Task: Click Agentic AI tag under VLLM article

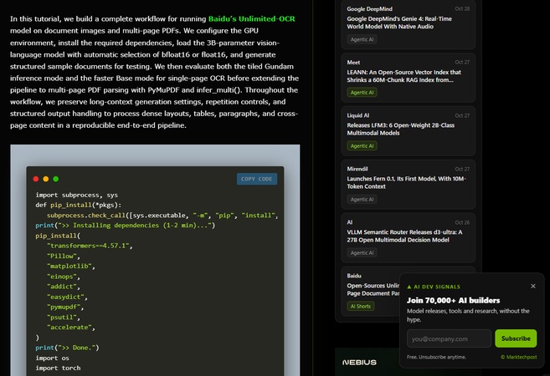Action: (362, 253)
